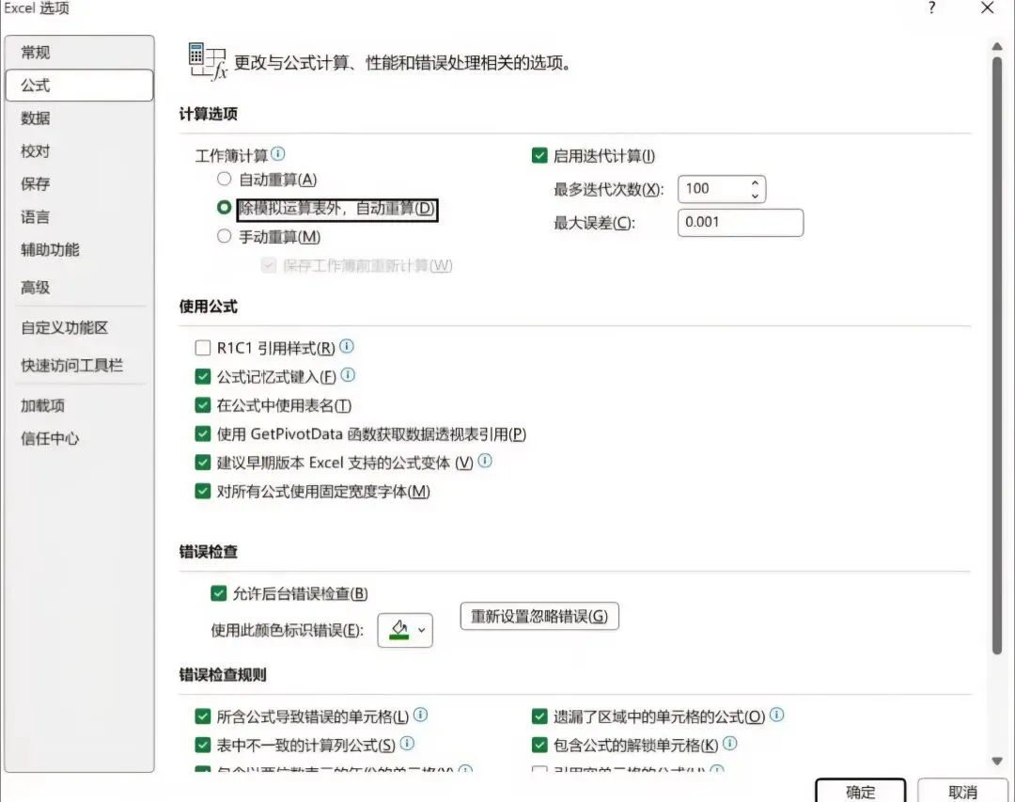Click the info icon next to 公式记忆式键入
1015x802 pixels.
(x=348, y=375)
